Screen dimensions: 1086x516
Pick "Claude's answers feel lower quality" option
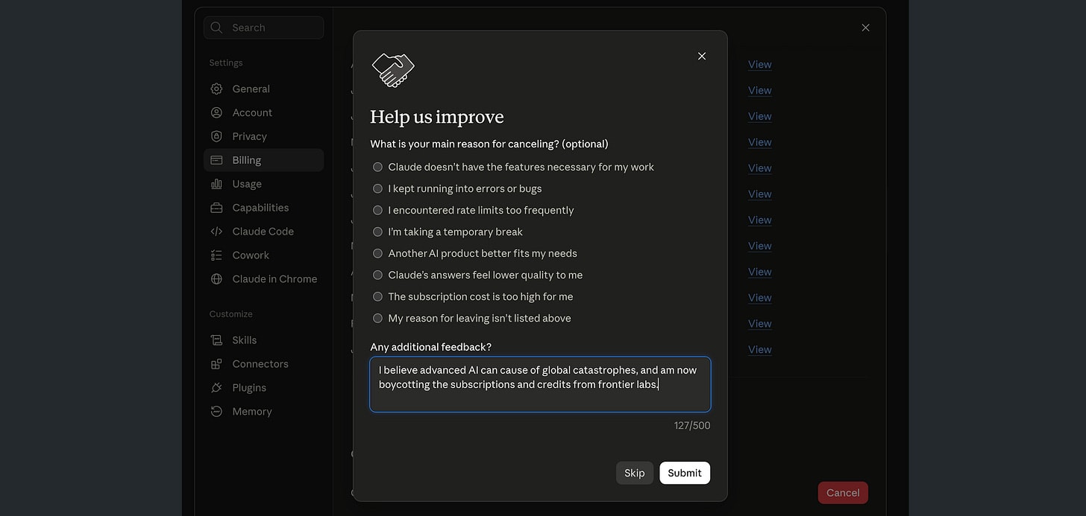(378, 275)
